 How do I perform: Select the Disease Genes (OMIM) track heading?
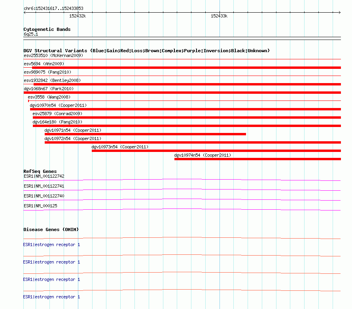[x=51, y=229]
